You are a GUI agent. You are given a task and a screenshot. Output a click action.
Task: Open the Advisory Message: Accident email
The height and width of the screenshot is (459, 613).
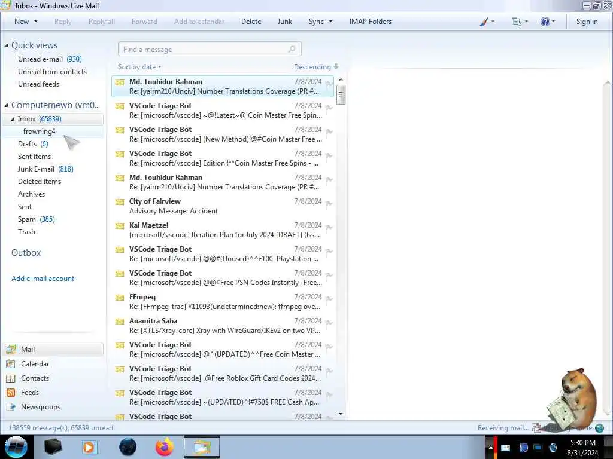(x=223, y=206)
